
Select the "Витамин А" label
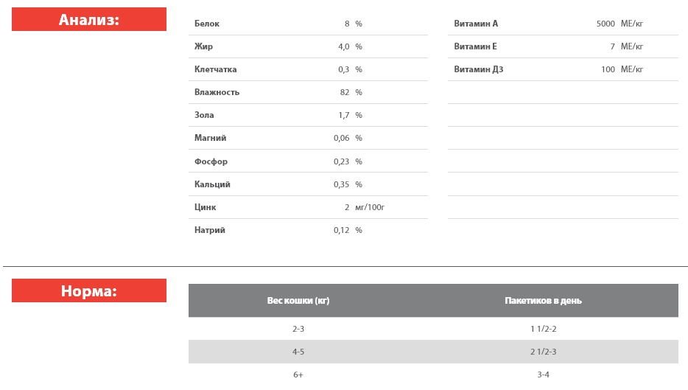[x=476, y=24]
